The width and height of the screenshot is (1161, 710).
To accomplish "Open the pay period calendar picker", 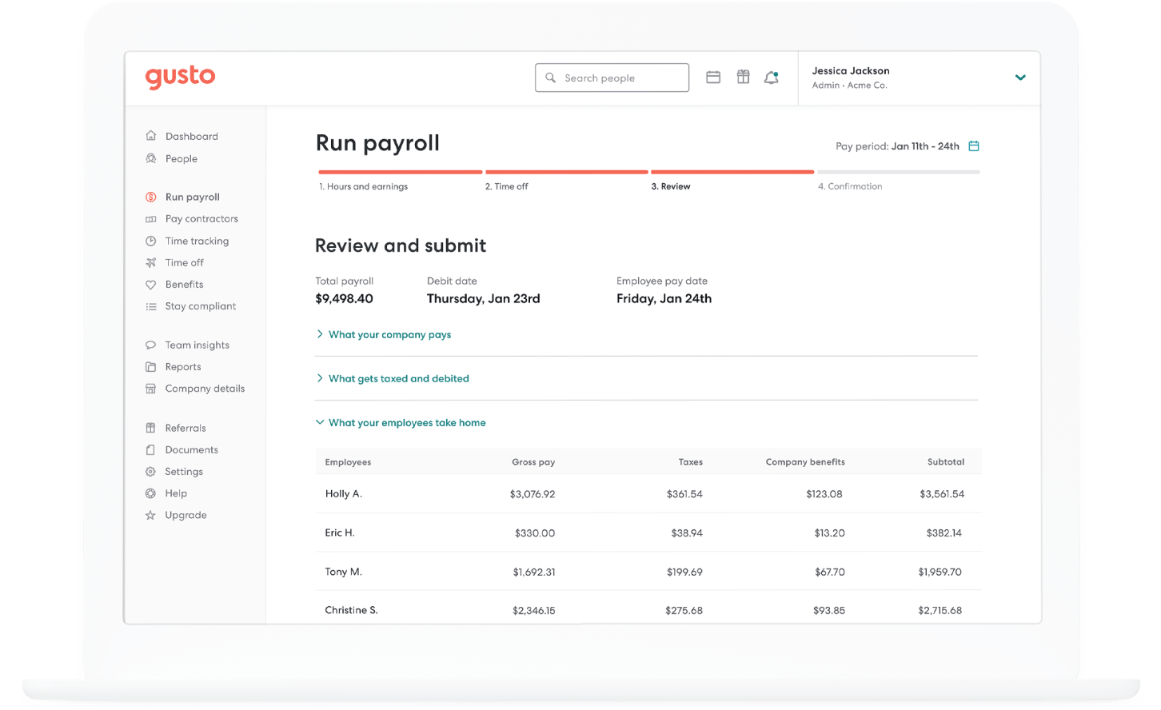I will (973, 146).
